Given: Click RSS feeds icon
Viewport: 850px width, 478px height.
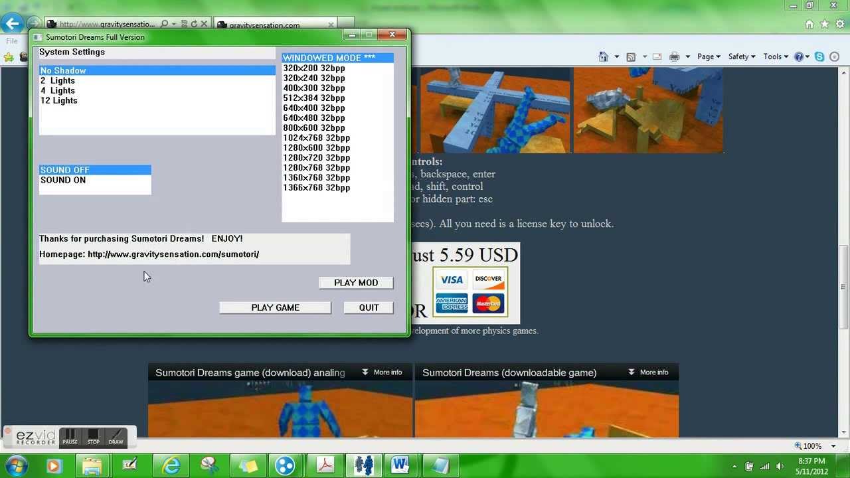Looking at the screenshot, I should [x=631, y=56].
